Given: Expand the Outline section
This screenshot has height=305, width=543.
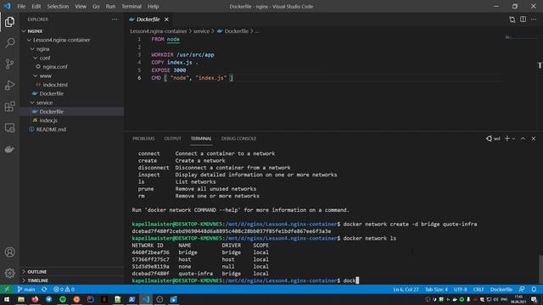Looking at the screenshot, I should (x=71, y=272).
